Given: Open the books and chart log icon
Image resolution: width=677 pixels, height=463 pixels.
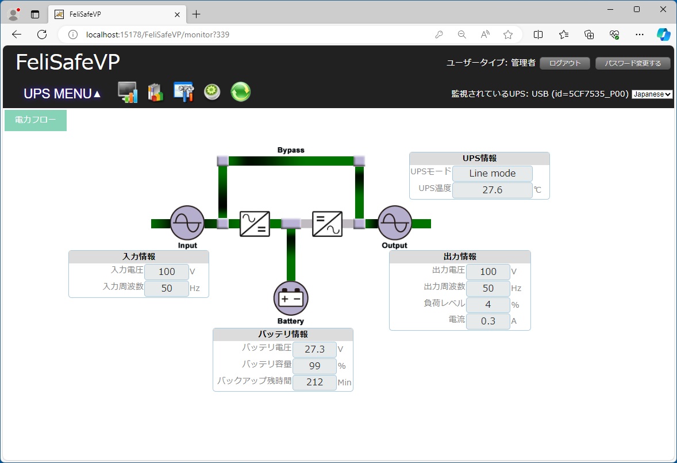Looking at the screenshot, I should (x=155, y=92).
